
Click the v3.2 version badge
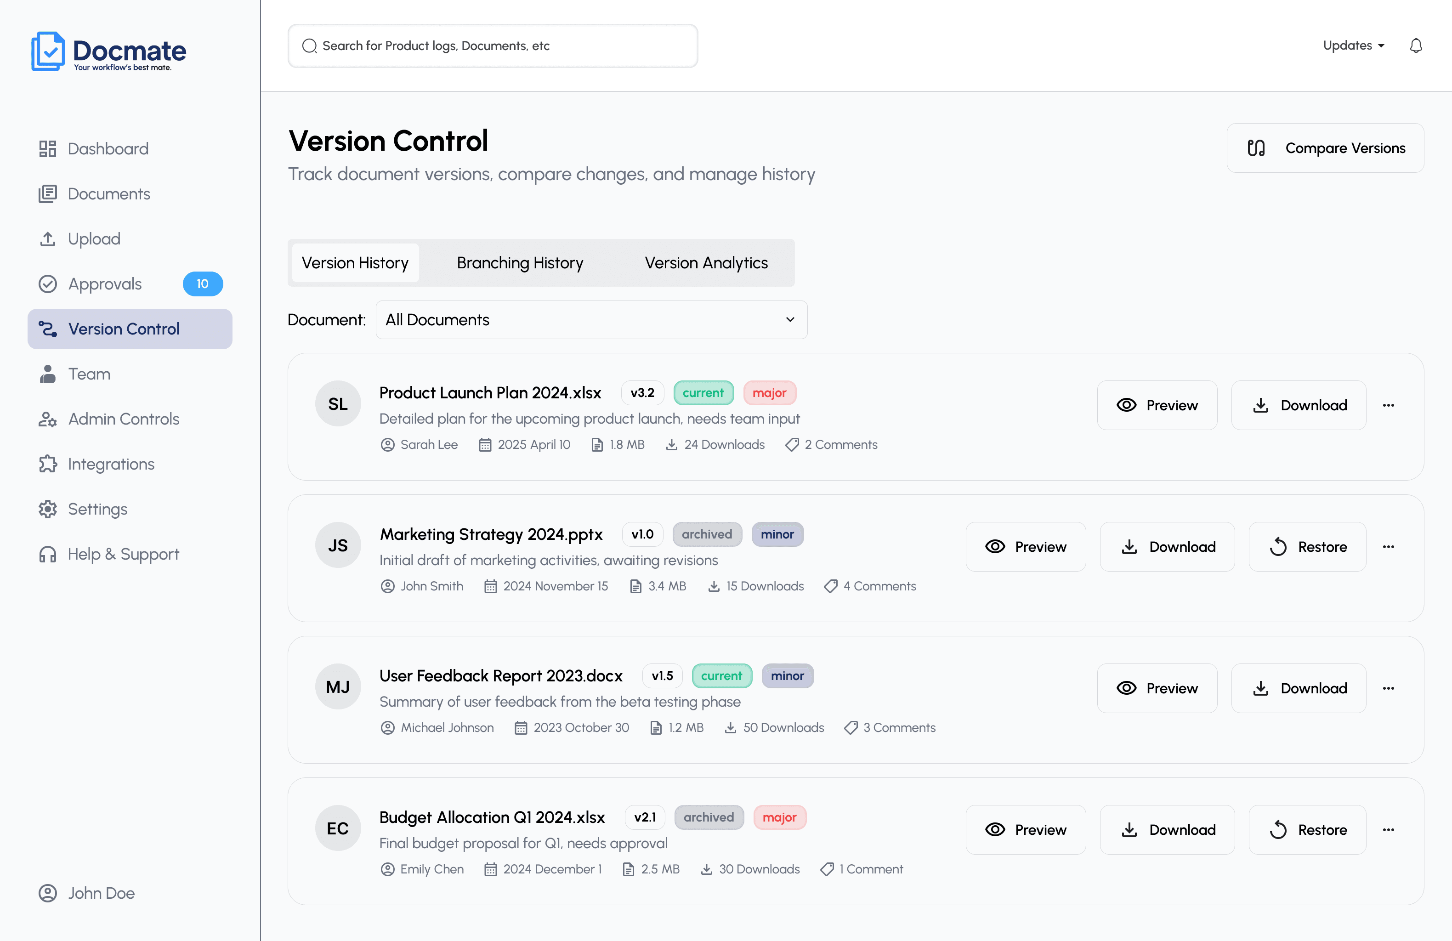[642, 393]
